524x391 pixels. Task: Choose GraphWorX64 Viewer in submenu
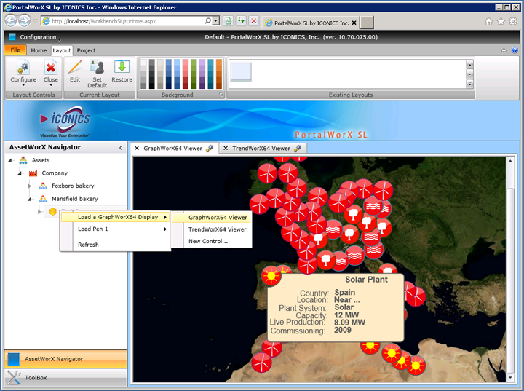[211, 218]
